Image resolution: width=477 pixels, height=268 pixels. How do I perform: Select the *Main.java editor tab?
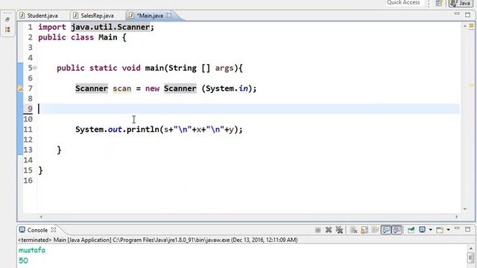click(150, 16)
